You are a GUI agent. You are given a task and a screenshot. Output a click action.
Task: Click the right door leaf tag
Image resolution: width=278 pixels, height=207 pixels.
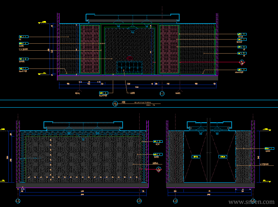point(223,157)
